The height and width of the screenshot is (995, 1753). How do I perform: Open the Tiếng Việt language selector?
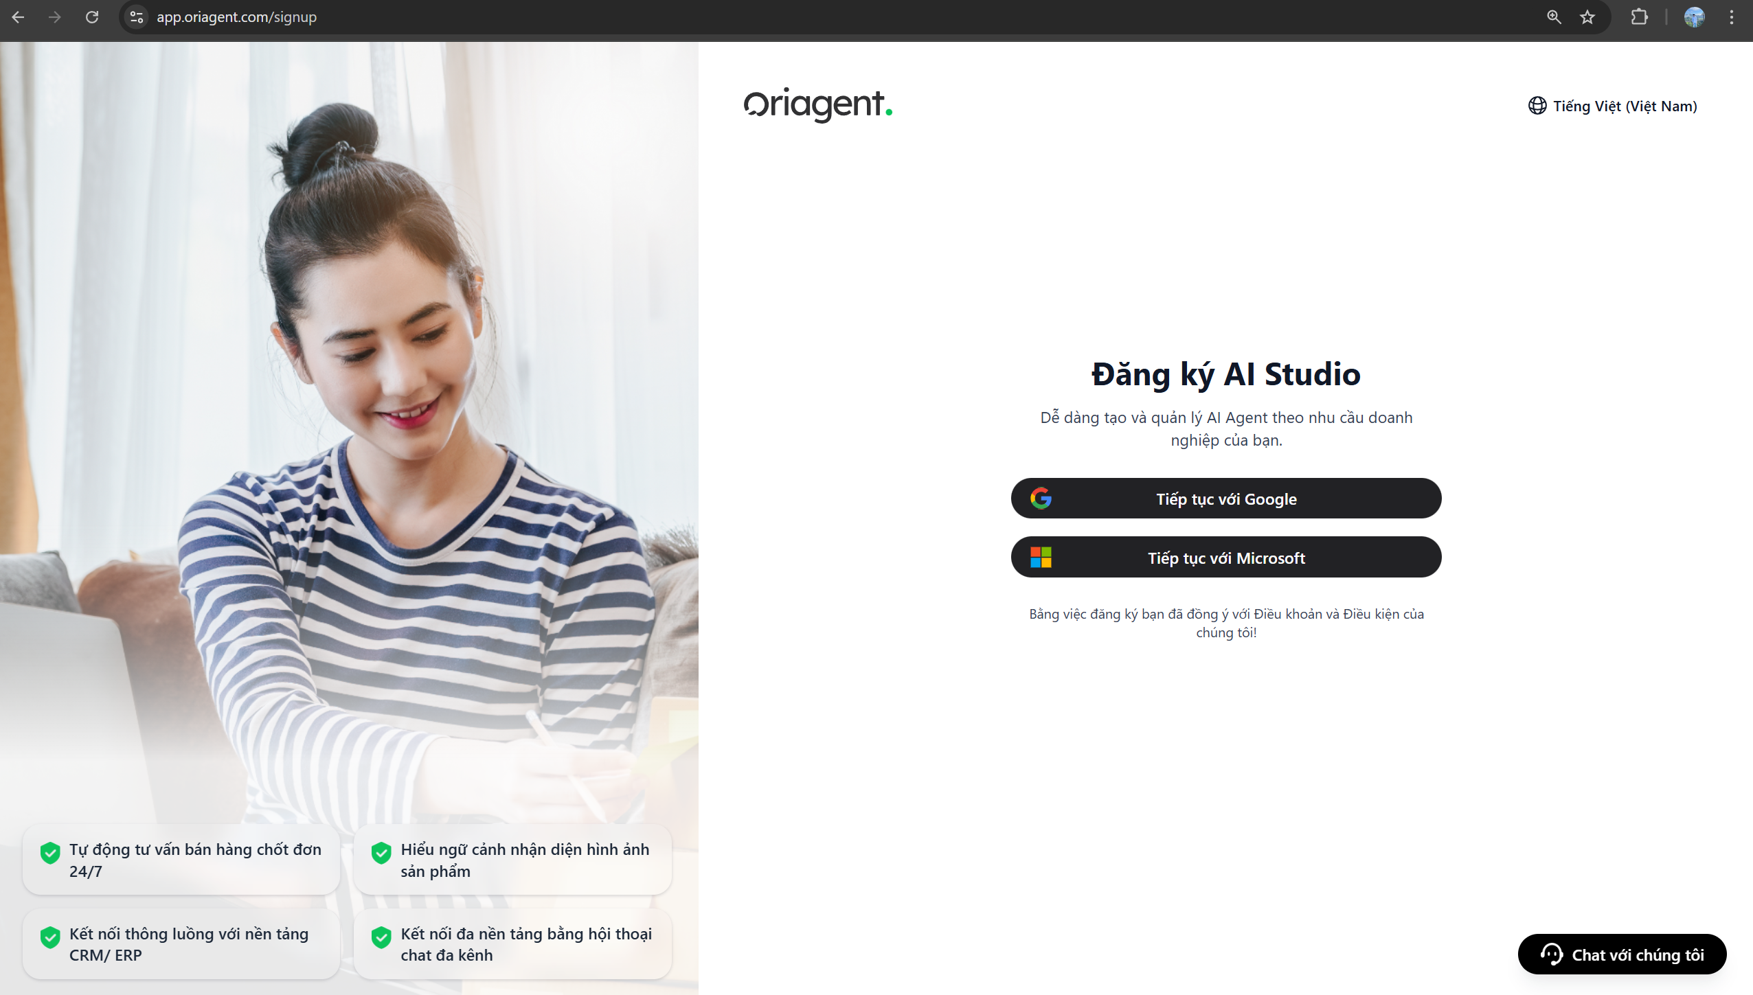coord(1625,106)
